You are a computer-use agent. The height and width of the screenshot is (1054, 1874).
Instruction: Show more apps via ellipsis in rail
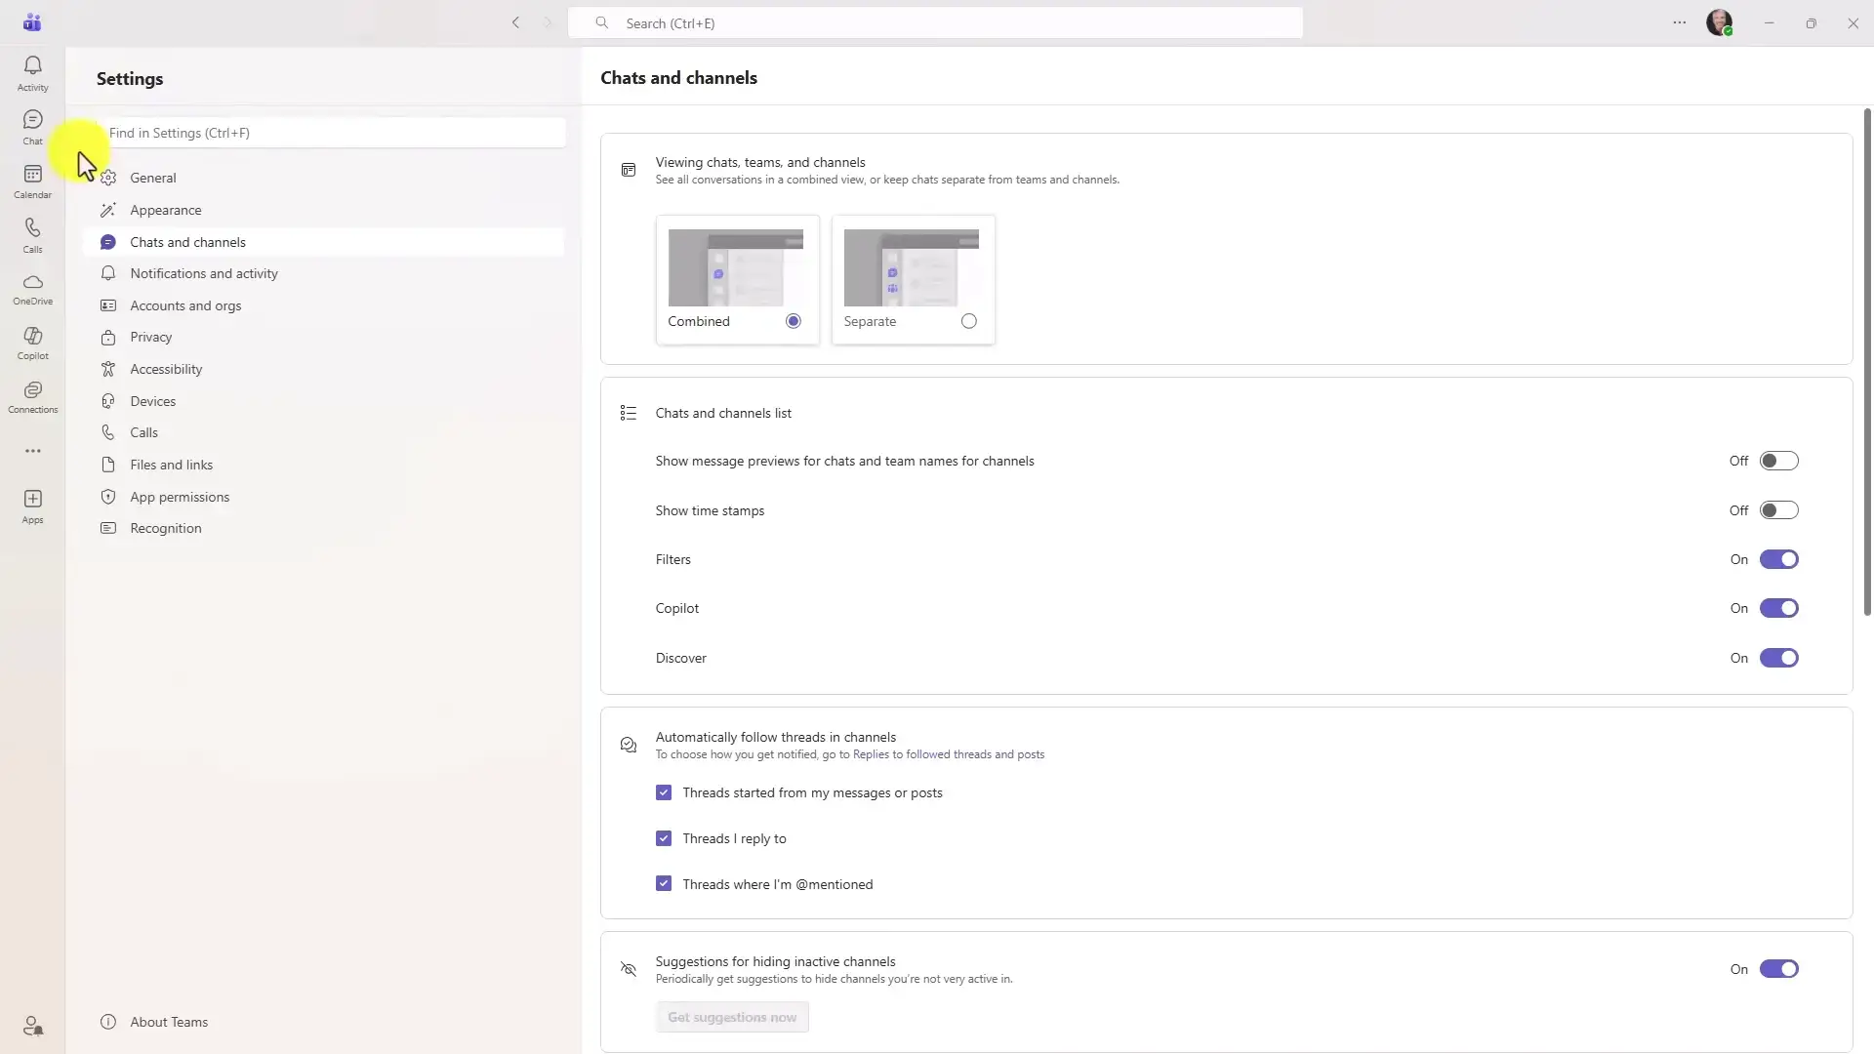(32, 451)
